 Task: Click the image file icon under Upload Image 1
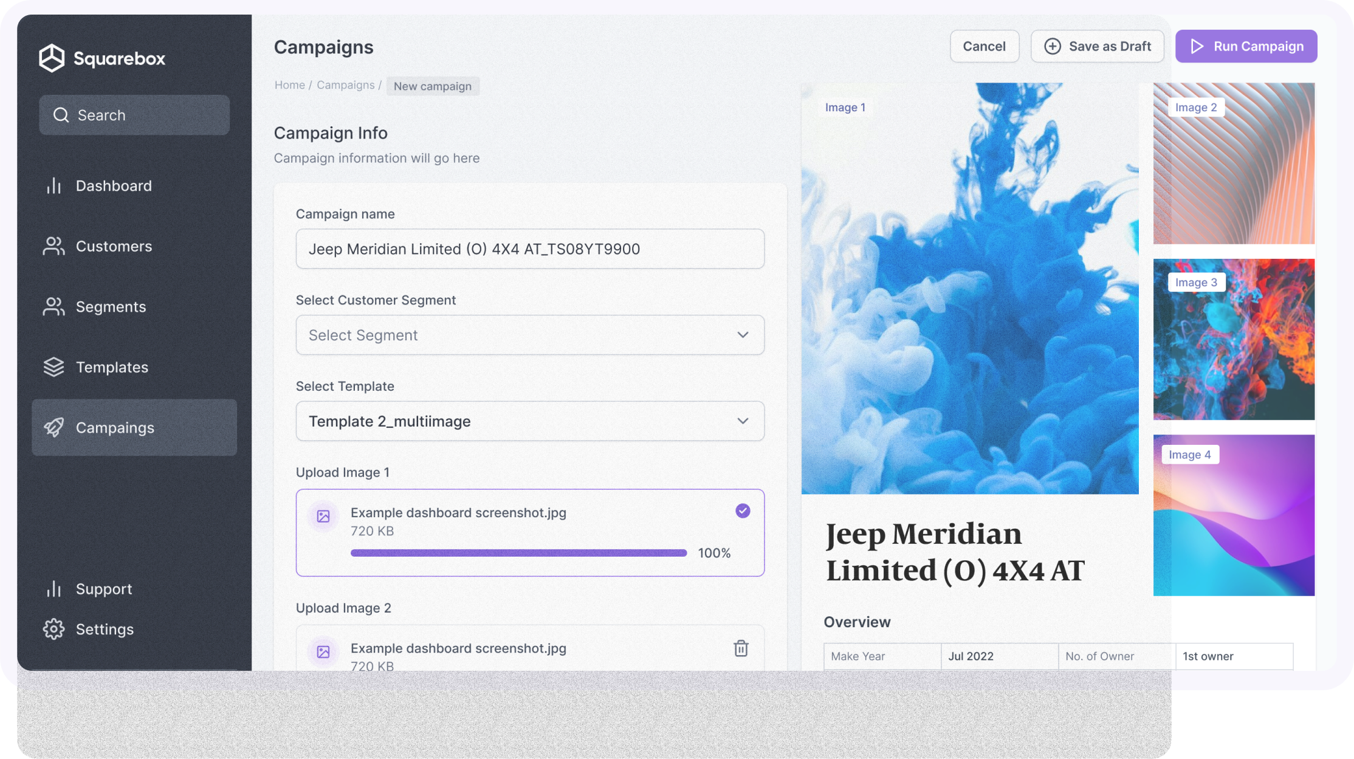click(x=323, y=516)
